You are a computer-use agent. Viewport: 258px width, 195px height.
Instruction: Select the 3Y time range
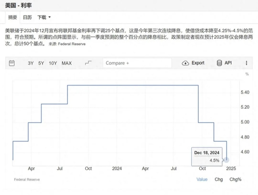(31, 63)
